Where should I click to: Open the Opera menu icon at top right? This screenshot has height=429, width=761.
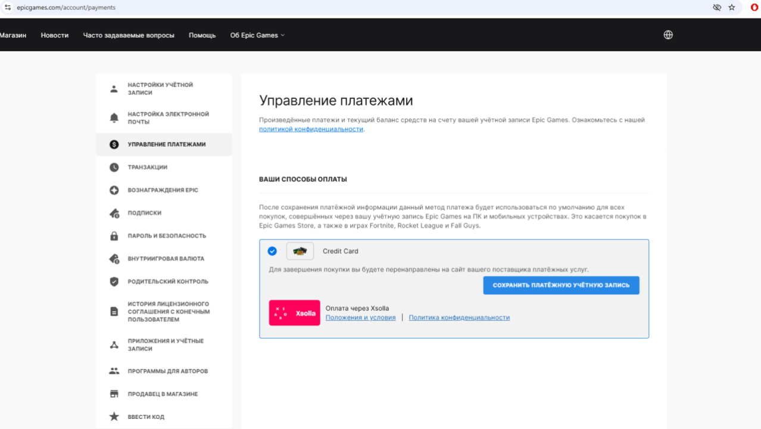coord(755,7)
